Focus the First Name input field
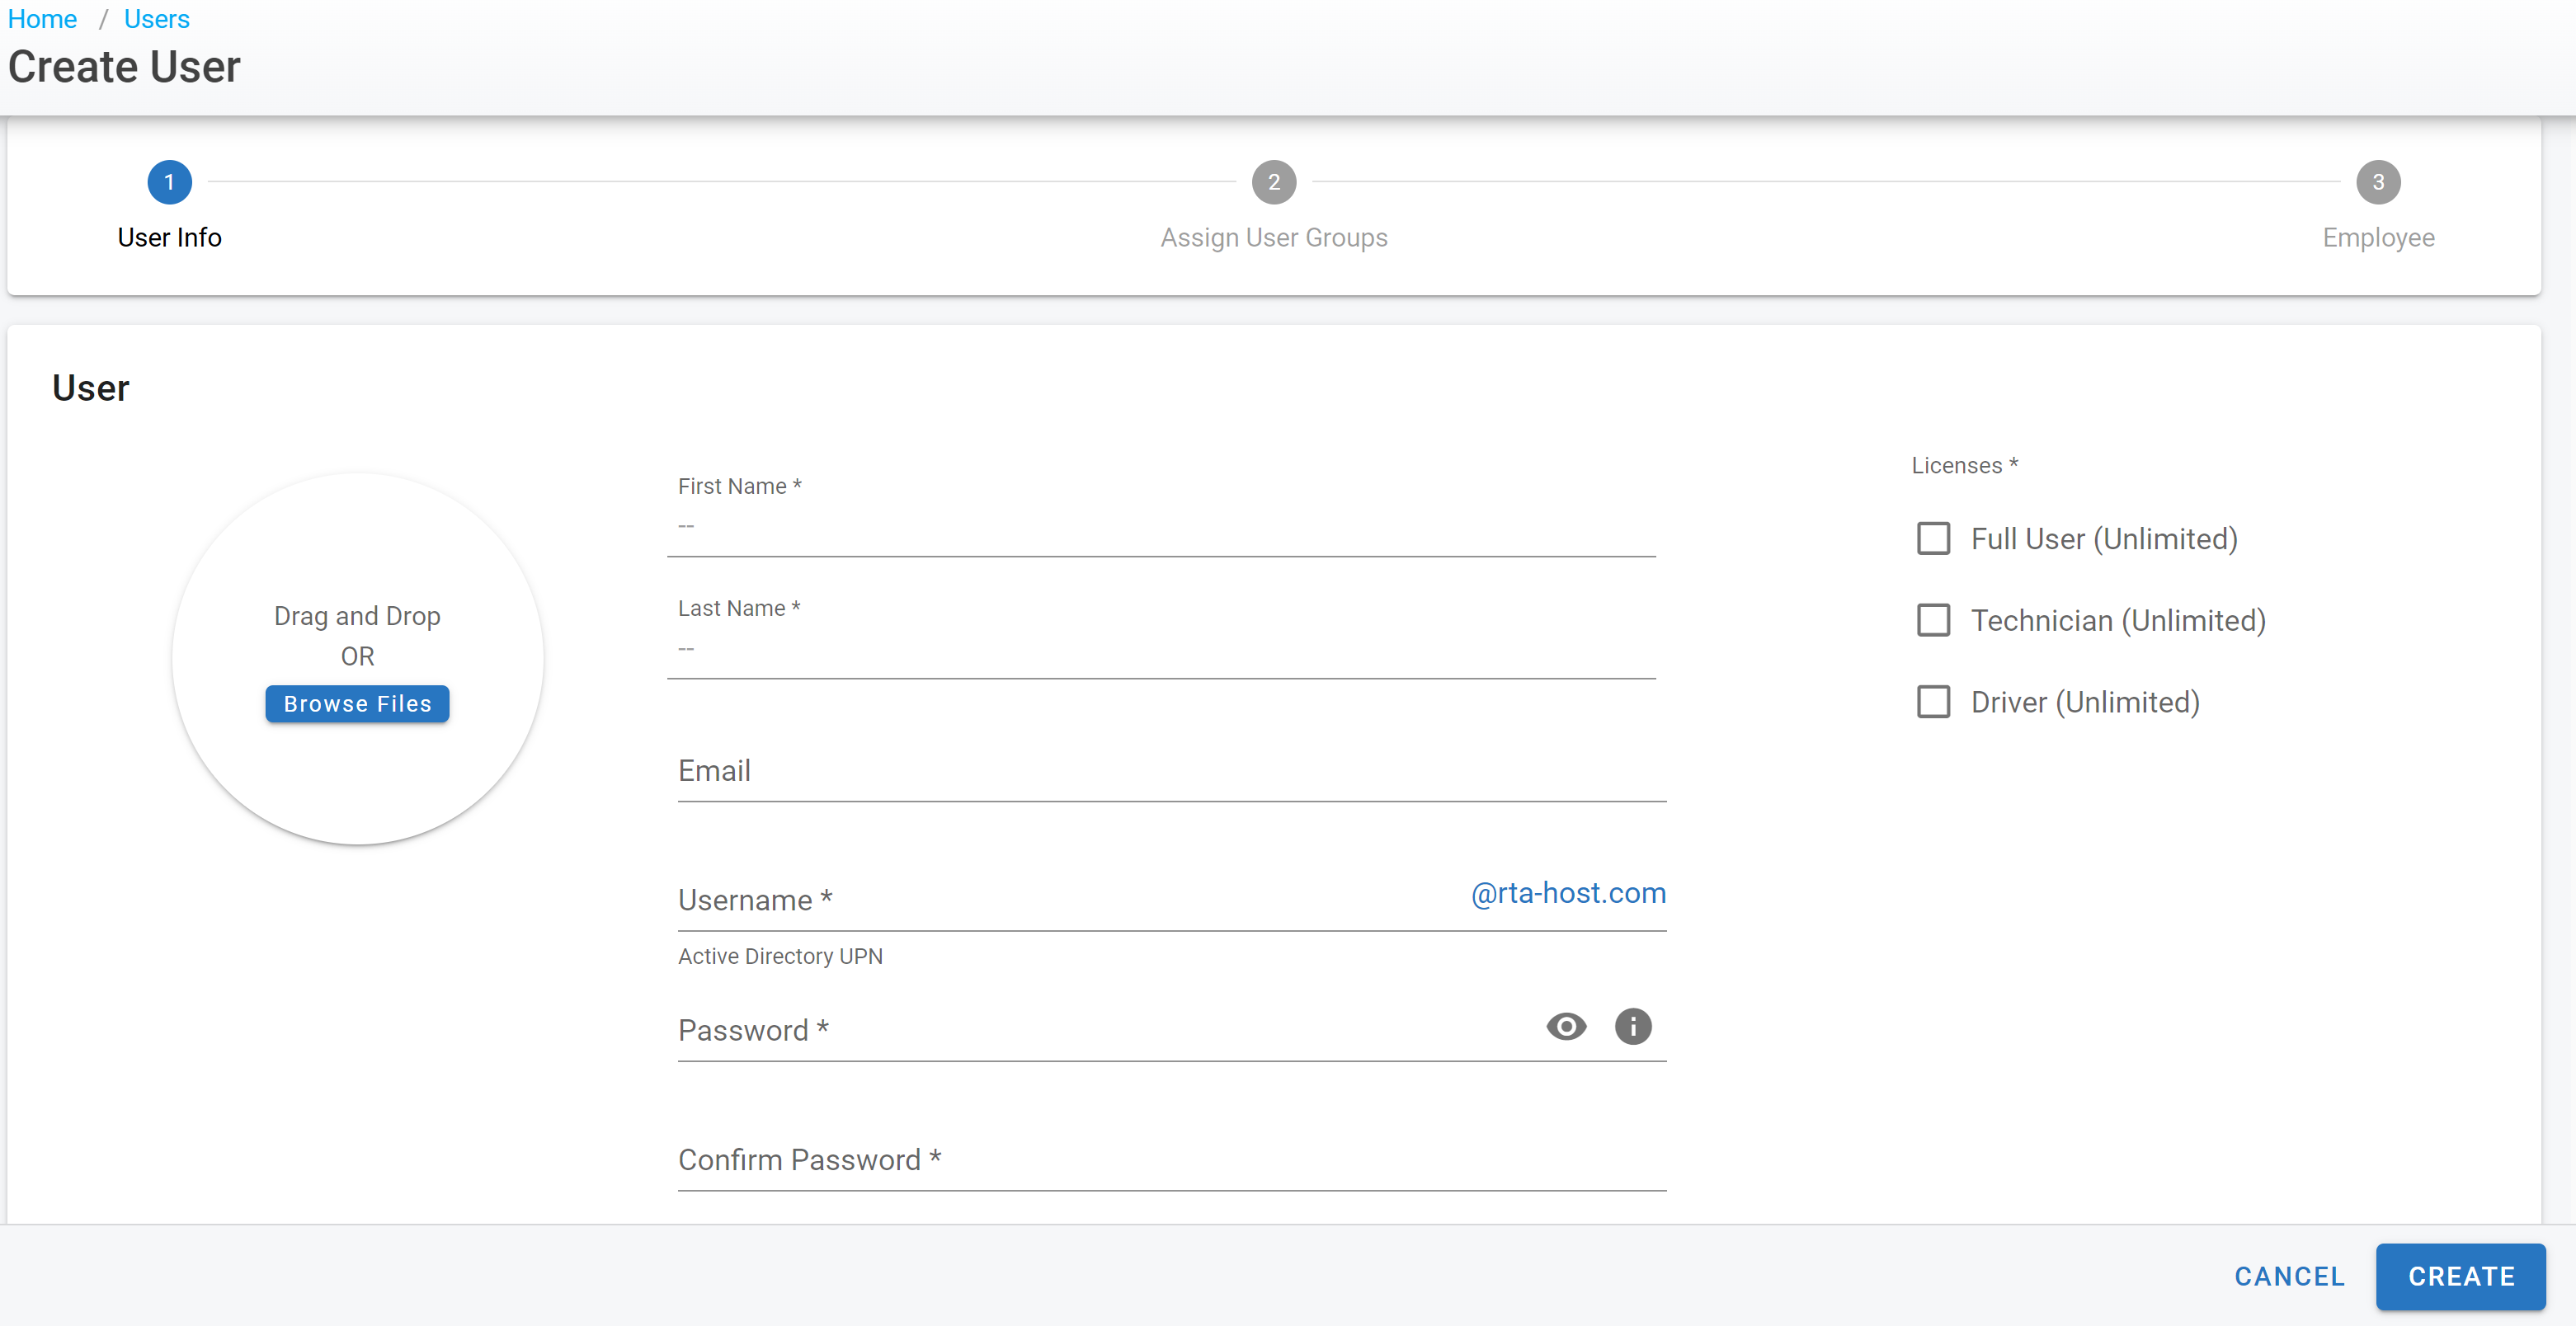The image size is (2576, 1326). pyautogui.click(x=1160, y=527)
